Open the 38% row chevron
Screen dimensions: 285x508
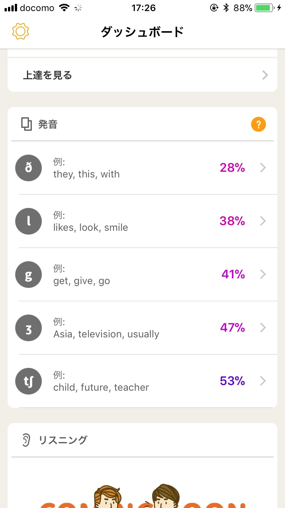tap(263, 221)
